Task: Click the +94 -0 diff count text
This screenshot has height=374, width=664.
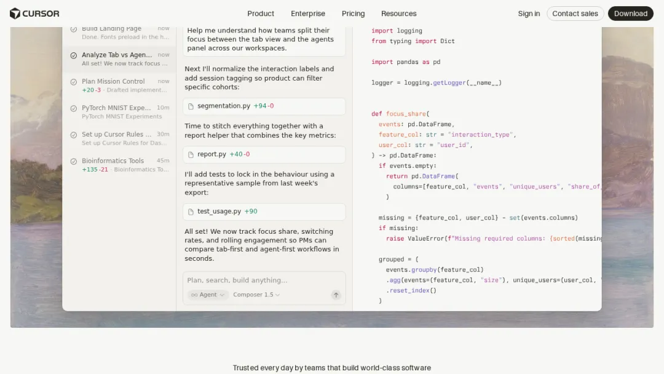Action: click(x=263, y=106)
